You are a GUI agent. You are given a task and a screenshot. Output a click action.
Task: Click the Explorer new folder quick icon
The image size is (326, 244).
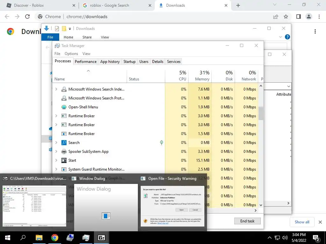click(64, 28)
